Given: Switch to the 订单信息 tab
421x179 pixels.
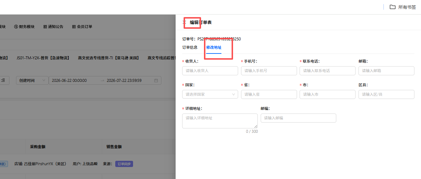Looking at the screenshot, I should click(x=190, y=47).
